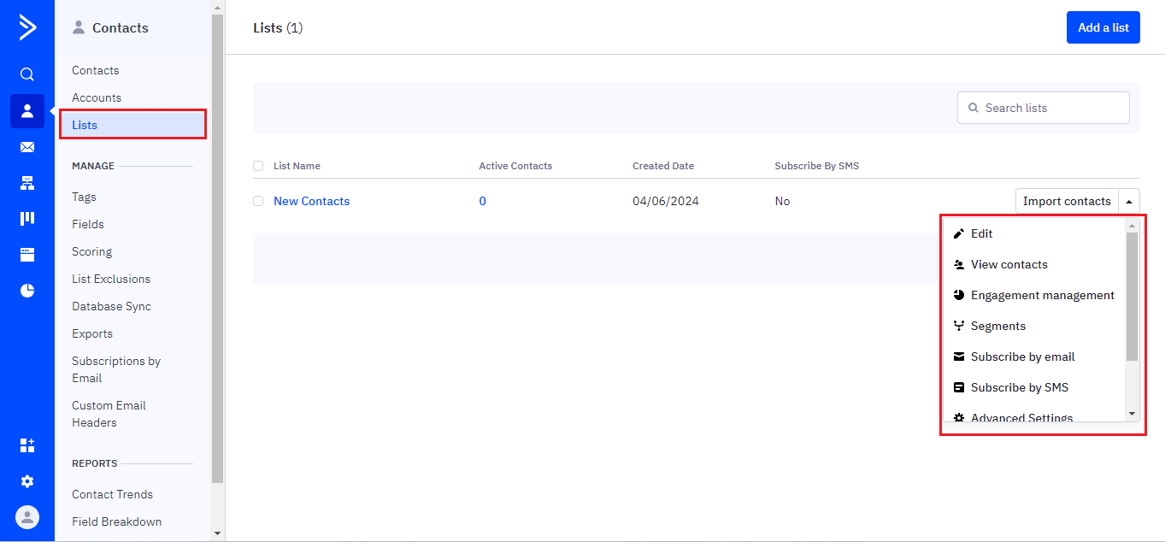This screenshot has height=542, width=1165.
Task: Click the Active Contacts column header
Action: 515,166
